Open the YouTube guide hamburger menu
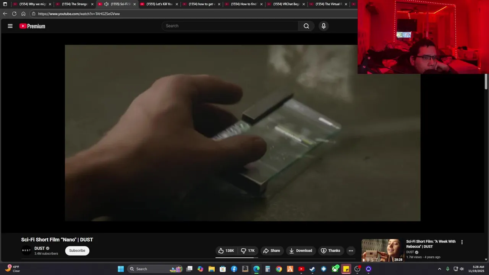 point(10,26)
